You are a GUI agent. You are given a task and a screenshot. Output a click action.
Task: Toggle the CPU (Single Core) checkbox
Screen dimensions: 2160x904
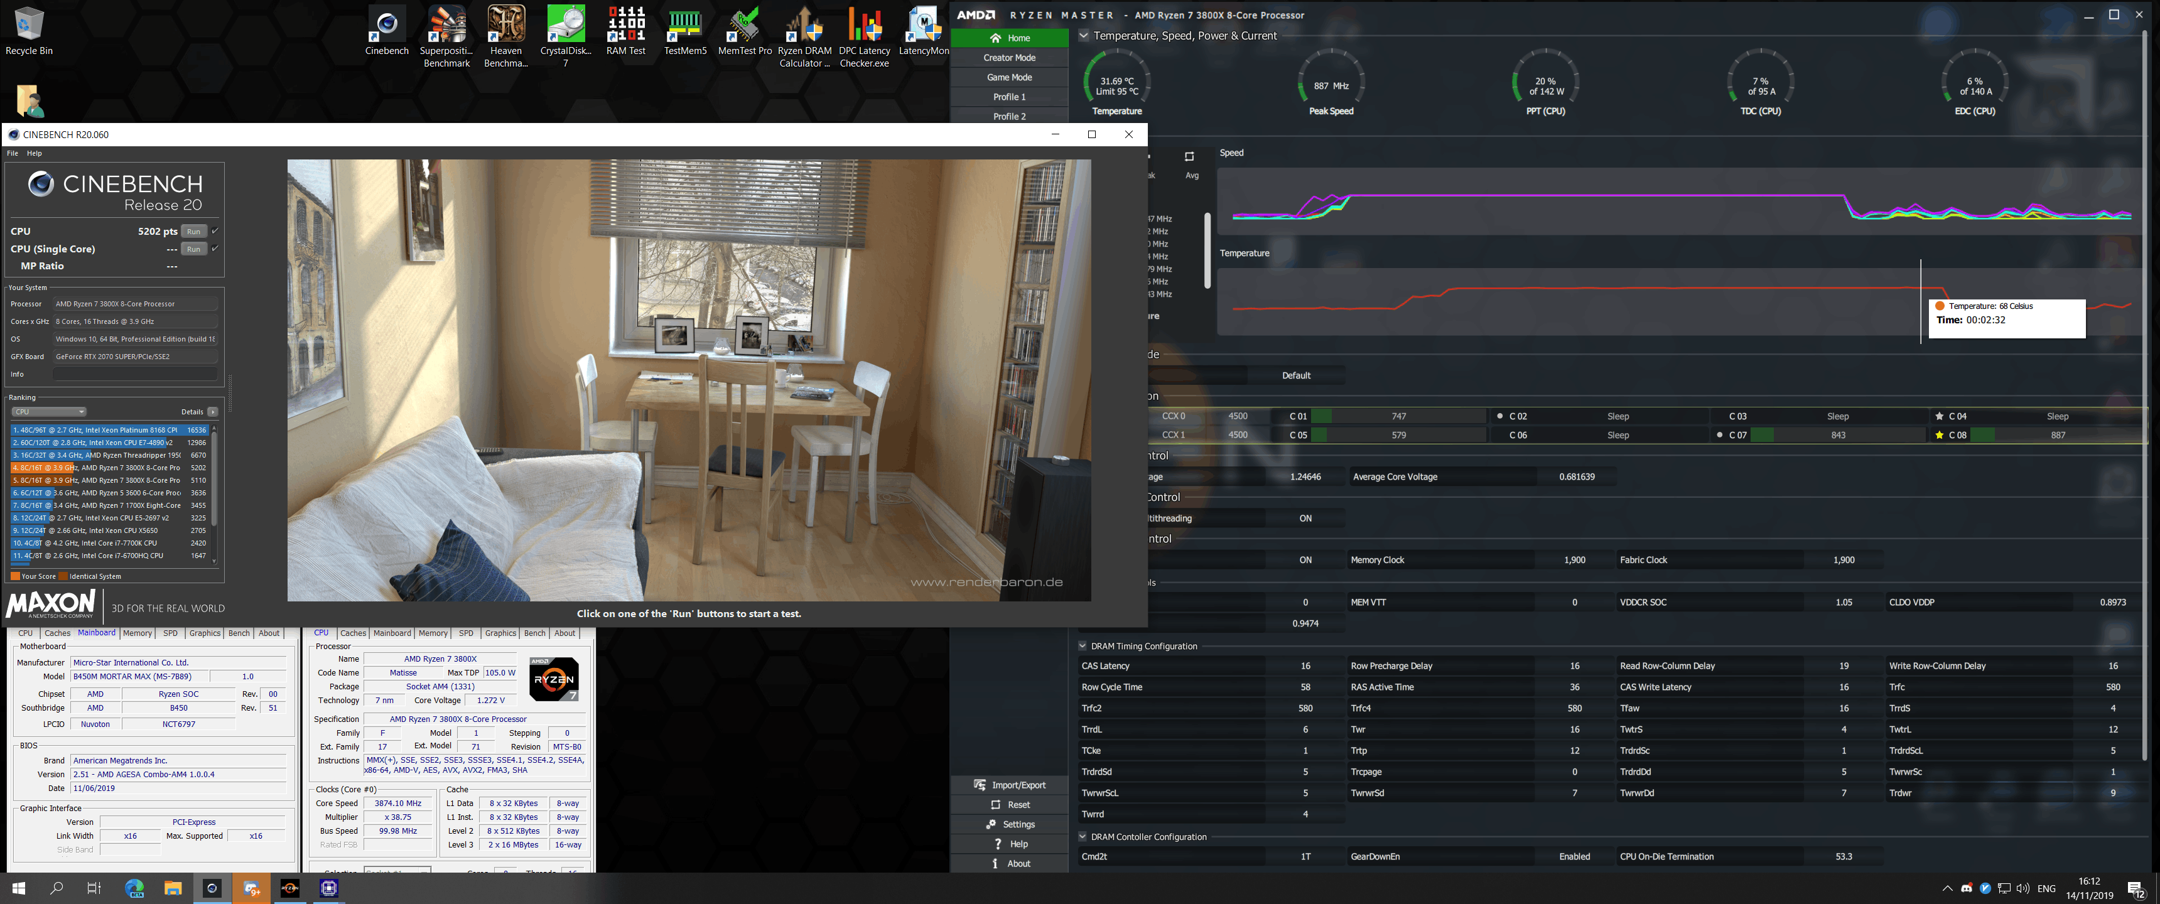point(215,248)
